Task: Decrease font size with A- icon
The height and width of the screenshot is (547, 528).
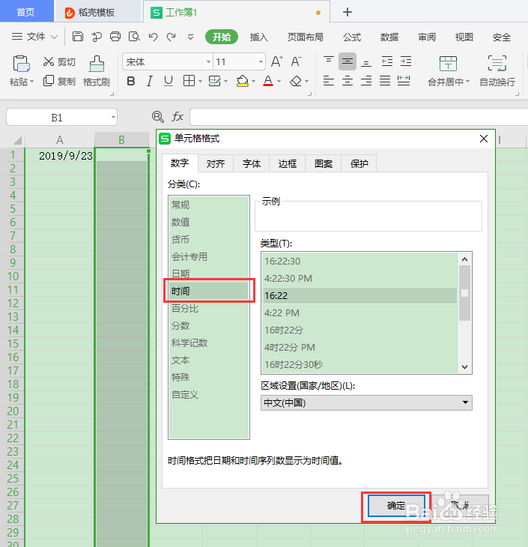Action: (296, 61)
